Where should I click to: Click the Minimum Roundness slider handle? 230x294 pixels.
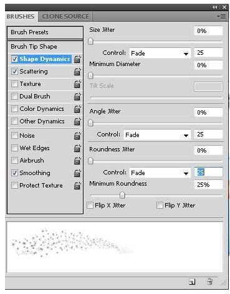[x=122, y=195]
